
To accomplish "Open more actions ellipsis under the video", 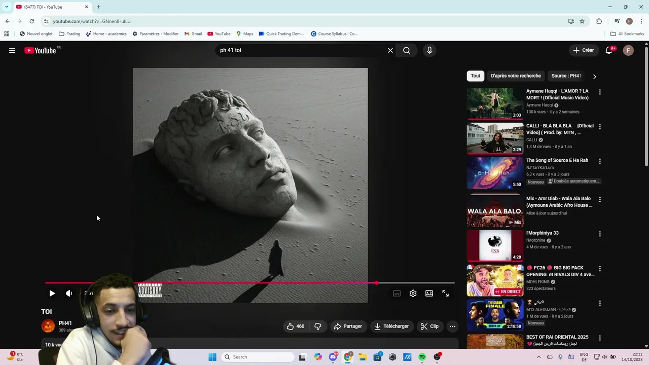I will click(x=453, y=326).
